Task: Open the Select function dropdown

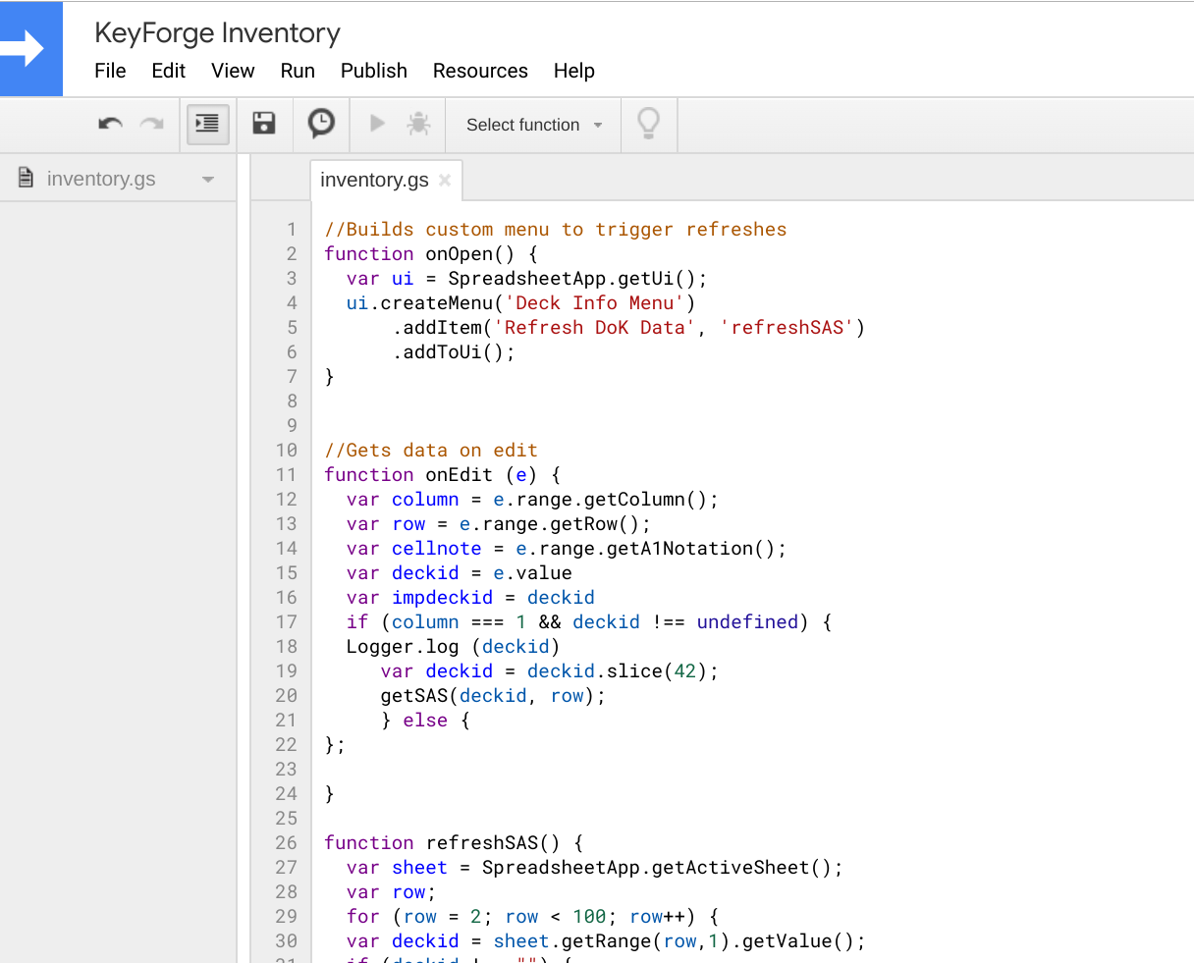Action: pos(533,125)
